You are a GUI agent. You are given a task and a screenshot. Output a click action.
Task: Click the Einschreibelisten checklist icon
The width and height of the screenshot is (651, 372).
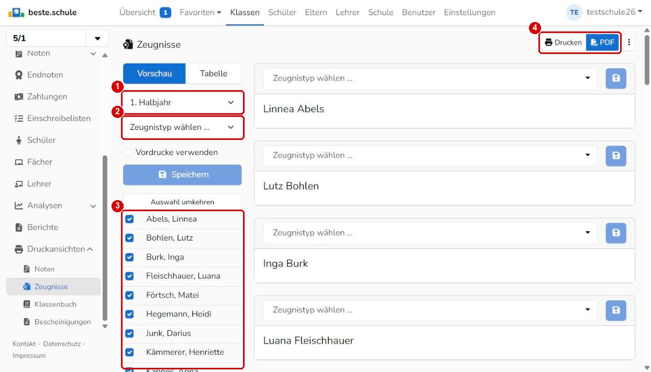(19, 118)
